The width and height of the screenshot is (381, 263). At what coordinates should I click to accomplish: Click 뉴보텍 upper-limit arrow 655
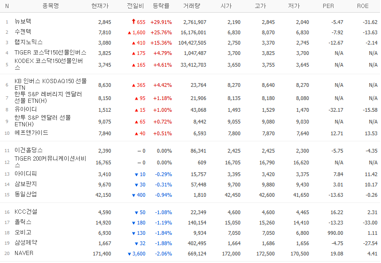pos(139,22)
